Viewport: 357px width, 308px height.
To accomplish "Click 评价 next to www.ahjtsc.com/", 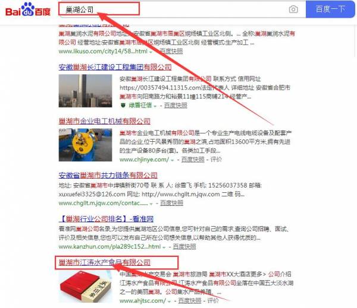I will click(x=213, y=301).
